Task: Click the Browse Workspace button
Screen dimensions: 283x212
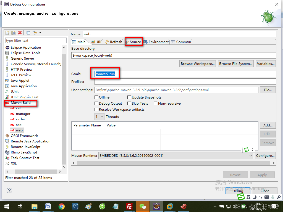Action: tap(198, 64)
